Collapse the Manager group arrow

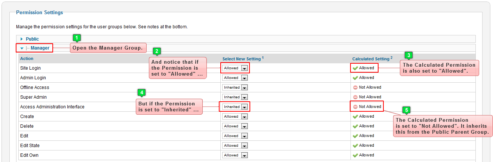point(22,48)
